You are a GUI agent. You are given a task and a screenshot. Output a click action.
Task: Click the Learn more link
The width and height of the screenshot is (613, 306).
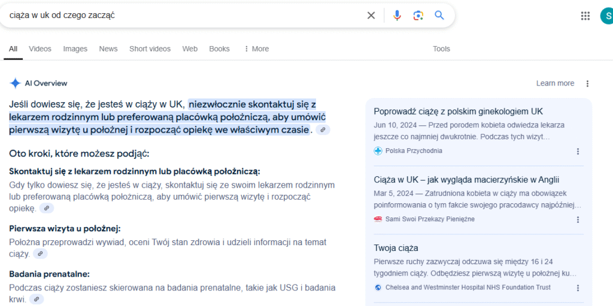click(555, 84)
